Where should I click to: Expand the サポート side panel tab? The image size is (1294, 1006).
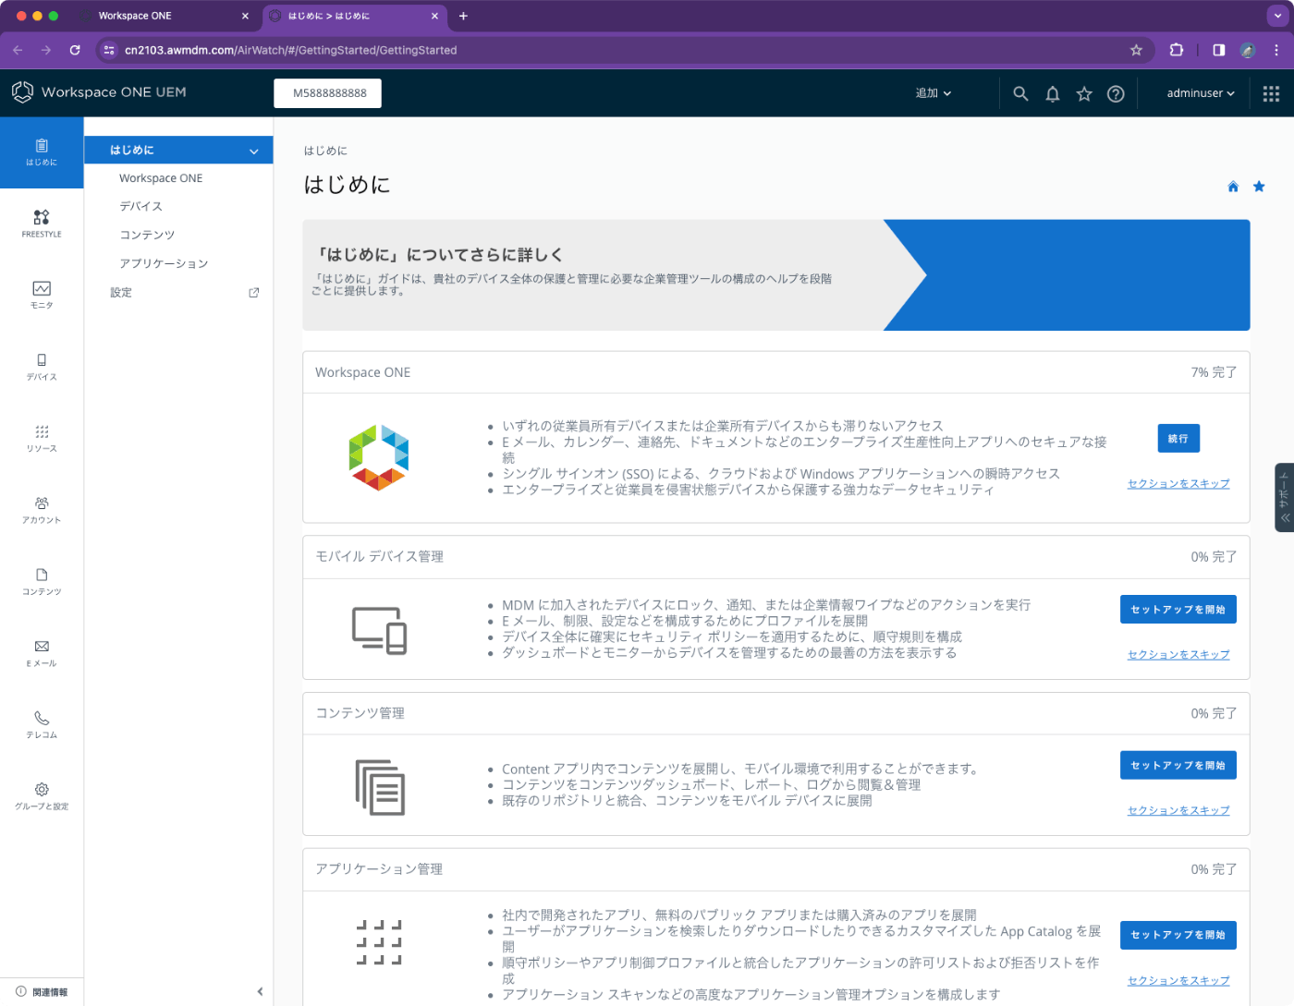click(1284, 497)
